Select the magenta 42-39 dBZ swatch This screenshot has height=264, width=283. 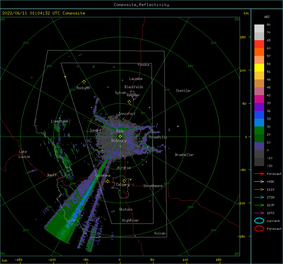pos(259,99)
